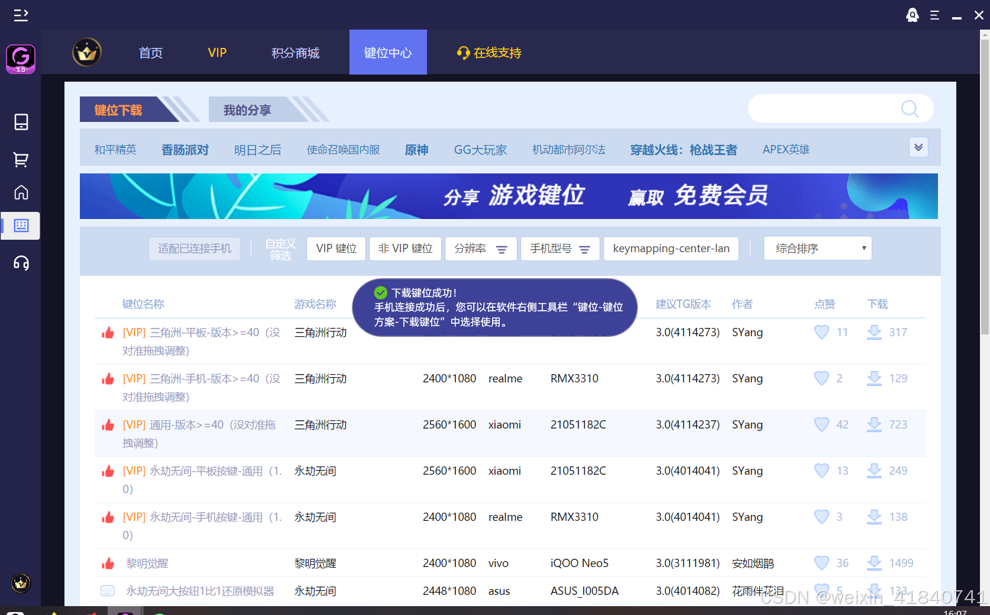
Task: Open keymap [VIP] 通用-版本>=40
Action: [x=200, y=434]
